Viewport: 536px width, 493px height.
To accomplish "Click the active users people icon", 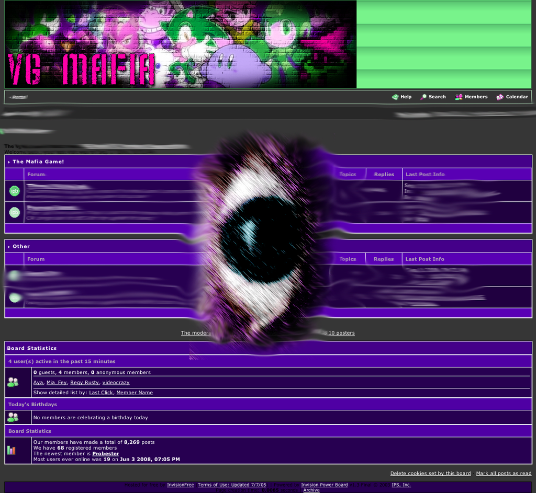I will click(13, 382).
